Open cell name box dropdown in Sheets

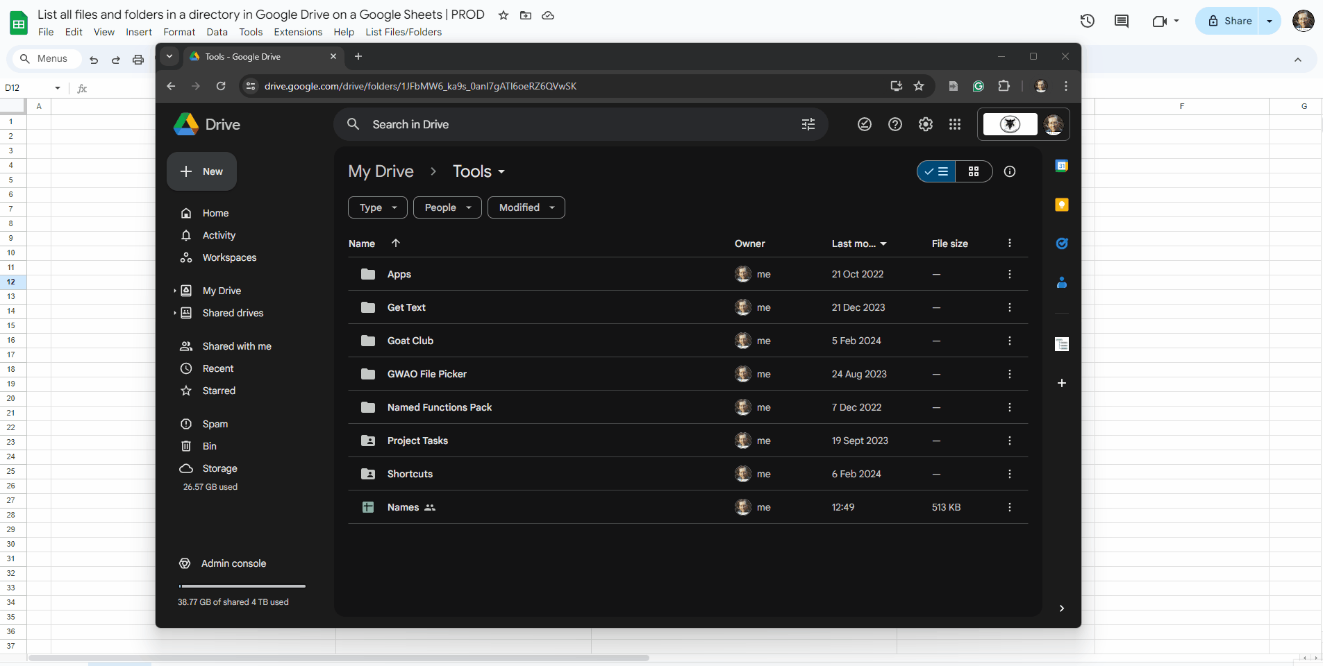click(x=58, y=88)
